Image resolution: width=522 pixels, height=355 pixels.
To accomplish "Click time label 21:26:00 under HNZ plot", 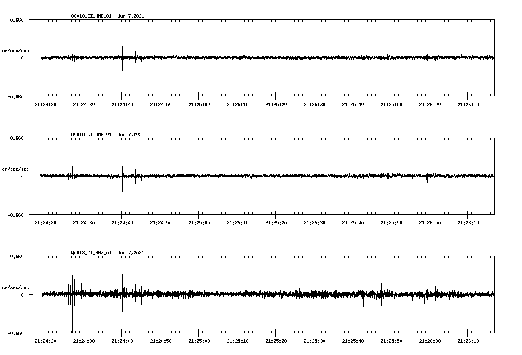I will [430, 341].
